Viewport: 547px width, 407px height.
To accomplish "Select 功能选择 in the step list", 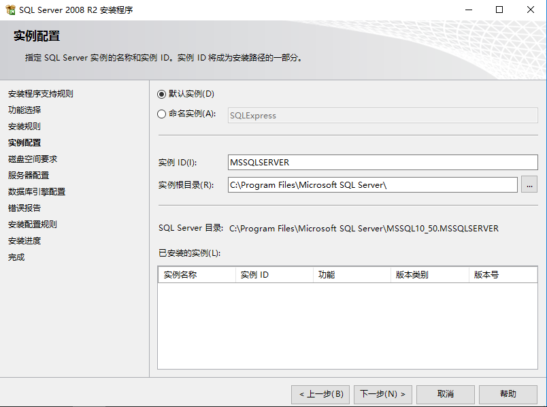I will [x=24, y=110].
